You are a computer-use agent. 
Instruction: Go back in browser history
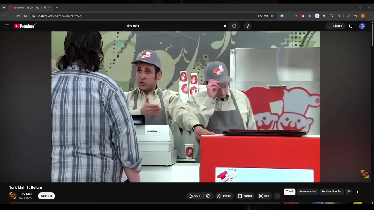pyautogui.click(x=4, y=16)
